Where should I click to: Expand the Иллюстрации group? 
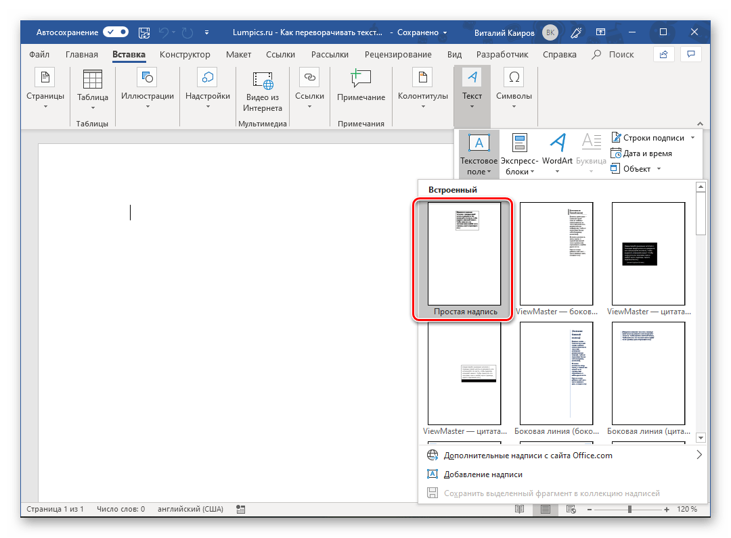click(x=148, y=89)
